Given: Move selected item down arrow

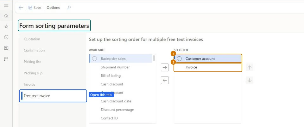Looking at the screenshot, I should pyautogui.click(x=250, y=80).
